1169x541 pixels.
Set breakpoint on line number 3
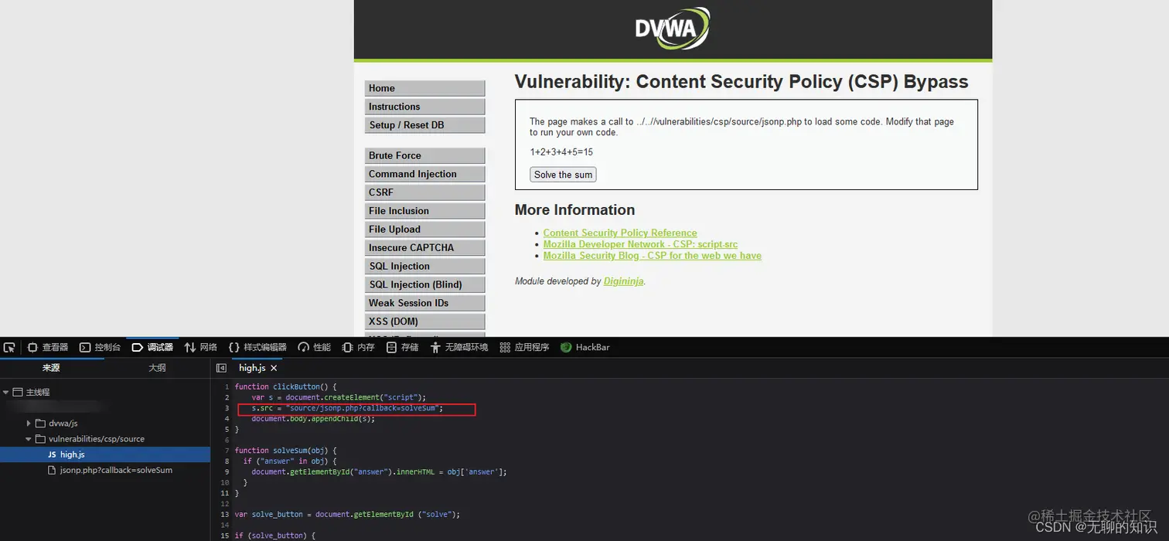point(226,408)
